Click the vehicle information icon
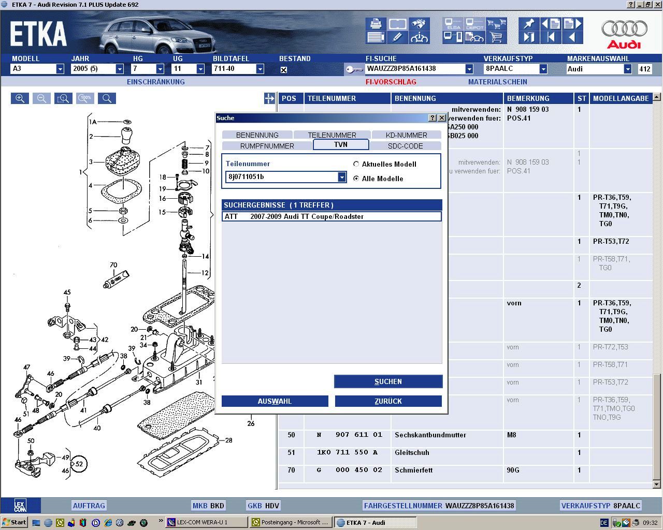The height and width of the screenshot is (530, 663). click(420, 37)
